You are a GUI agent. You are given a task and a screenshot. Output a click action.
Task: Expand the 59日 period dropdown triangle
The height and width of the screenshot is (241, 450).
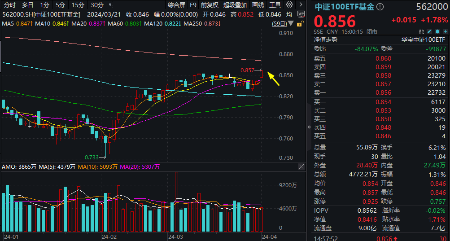click(291, 23)
